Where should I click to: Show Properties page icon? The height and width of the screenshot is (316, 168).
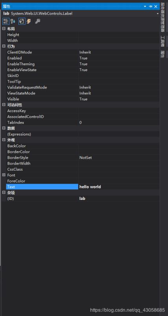coord(22,21)
